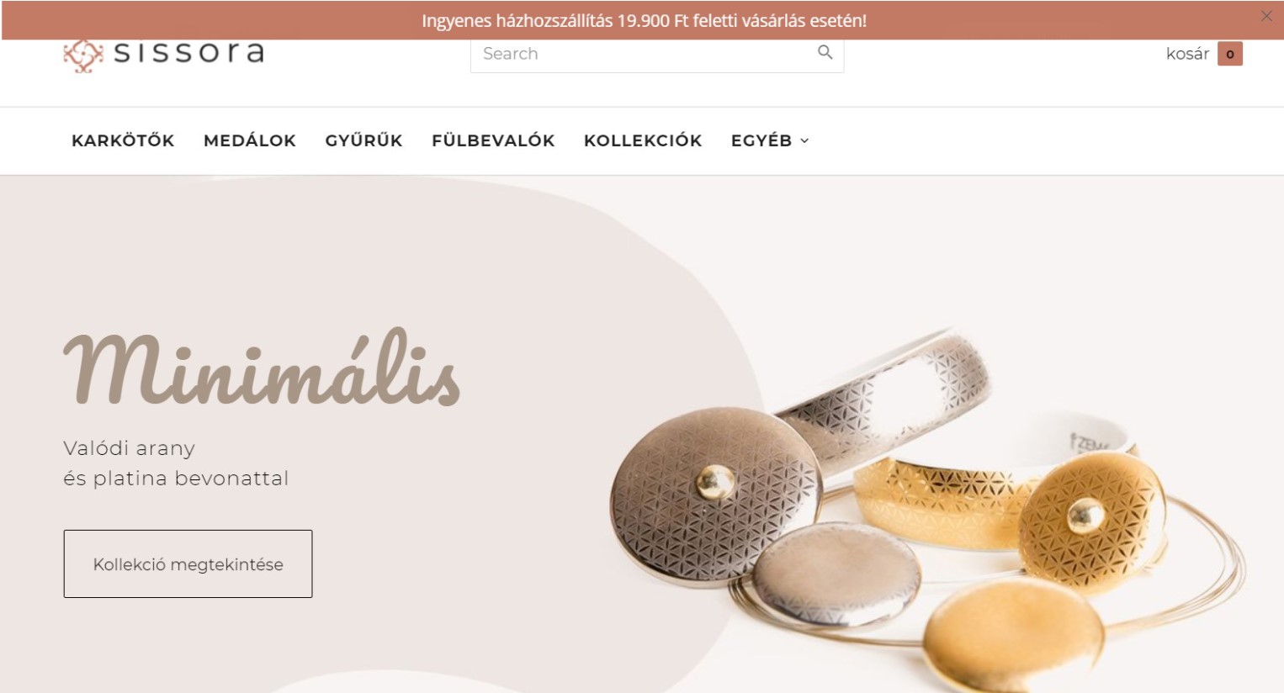Go to the MEDÁLOK category
The image size is (1284, 693).
(x=250, y=140)
